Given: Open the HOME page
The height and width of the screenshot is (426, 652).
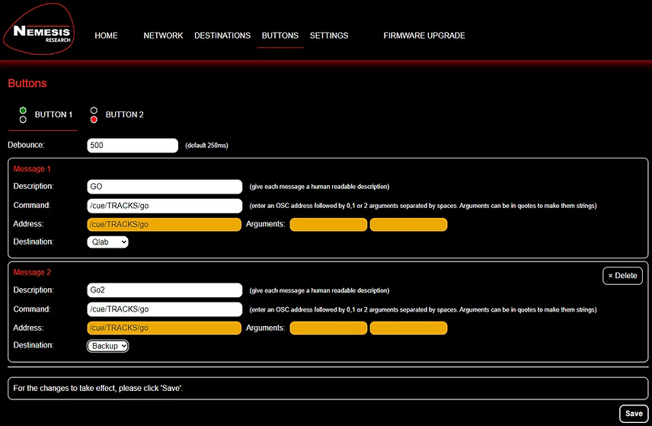Looking at the screenshot, I should click(106, 36).
